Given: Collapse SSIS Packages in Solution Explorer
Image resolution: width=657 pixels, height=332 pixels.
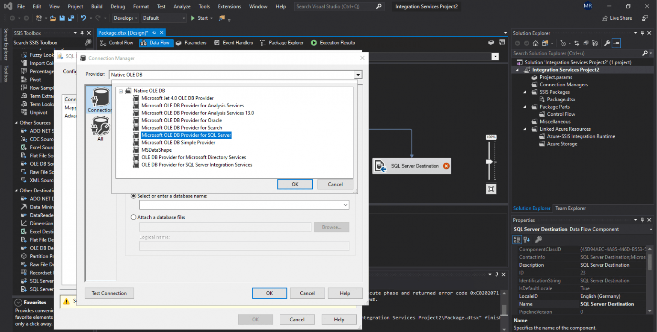Looking at the screenshot, I should (524, 91).
